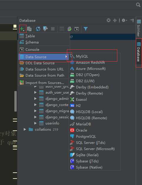Click the green plus New button
The height and width of the screenshot is (185, 142).
[22, 29]
